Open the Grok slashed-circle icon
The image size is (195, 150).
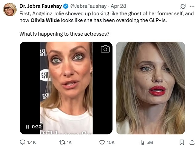point(183,6)
